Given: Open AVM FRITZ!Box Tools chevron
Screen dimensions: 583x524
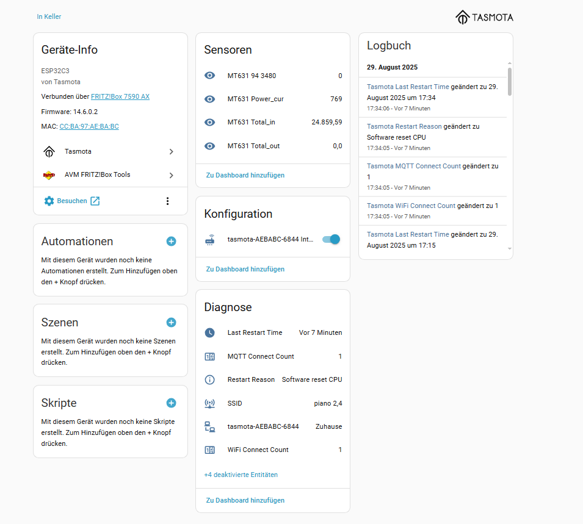Looking at the screenshot, I should click(x=171, y=175).
